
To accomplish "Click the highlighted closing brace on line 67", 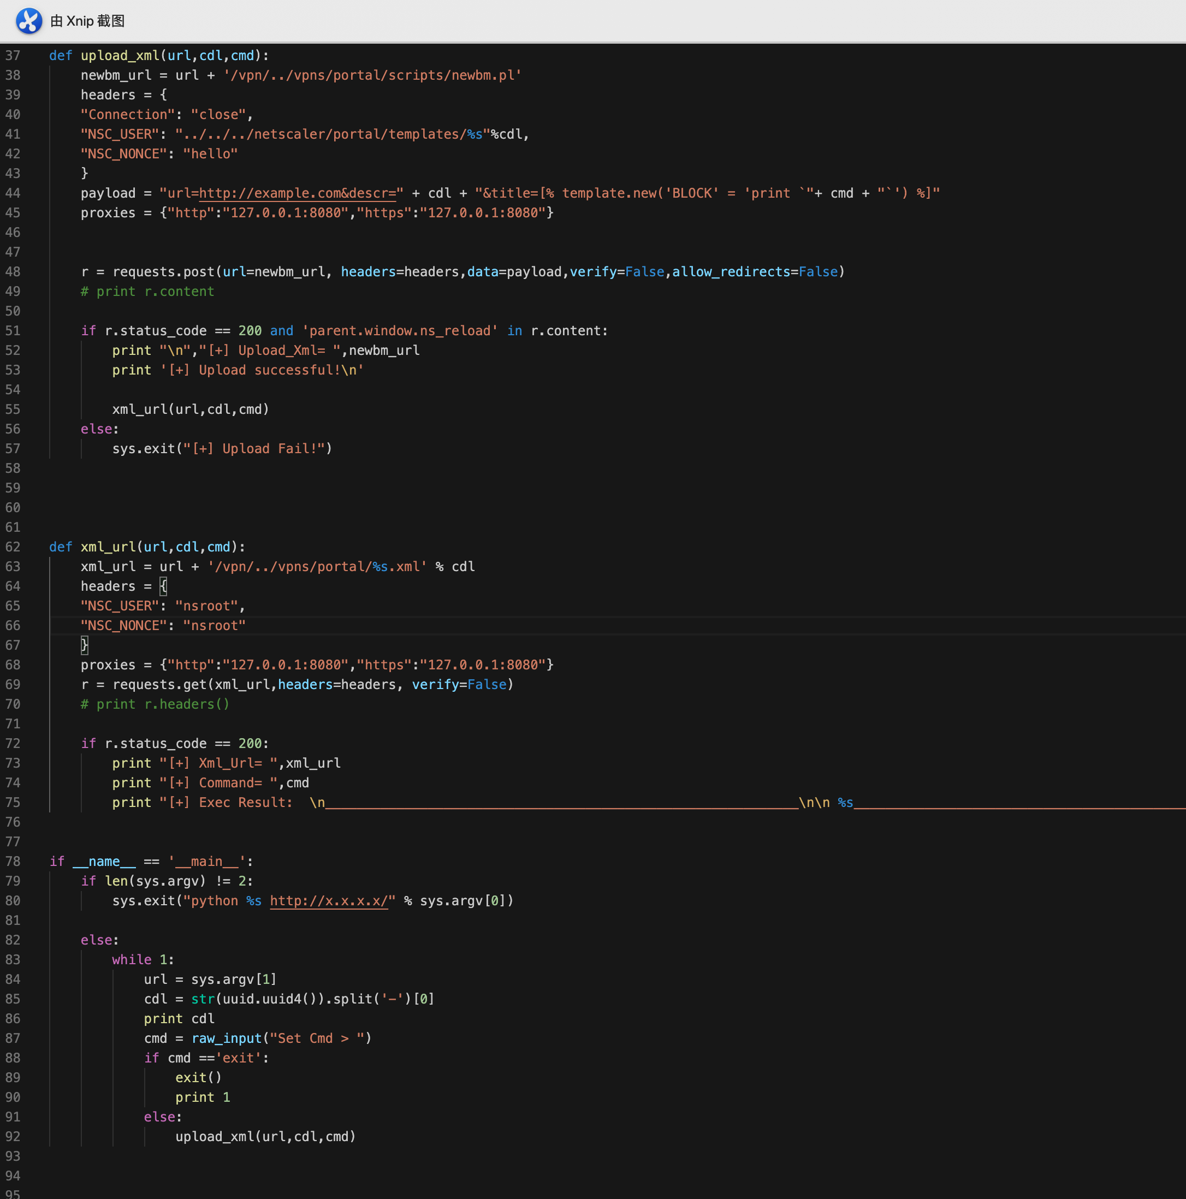I will (85, 645).
